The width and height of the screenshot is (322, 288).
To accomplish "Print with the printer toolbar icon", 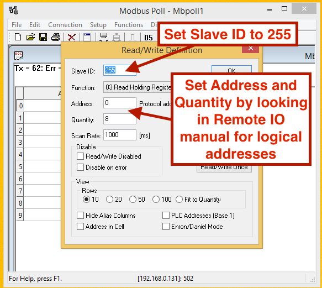I will (56, 37).
